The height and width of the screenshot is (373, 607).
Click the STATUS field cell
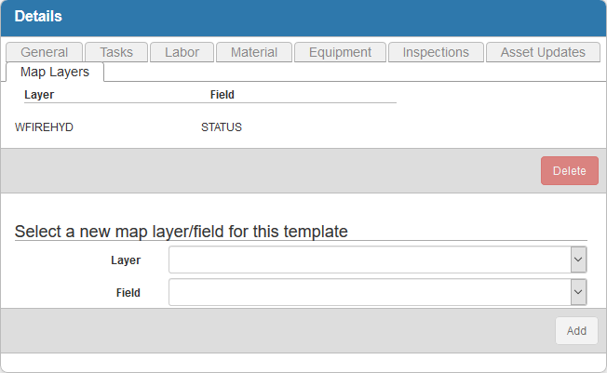tap(221, 127)
